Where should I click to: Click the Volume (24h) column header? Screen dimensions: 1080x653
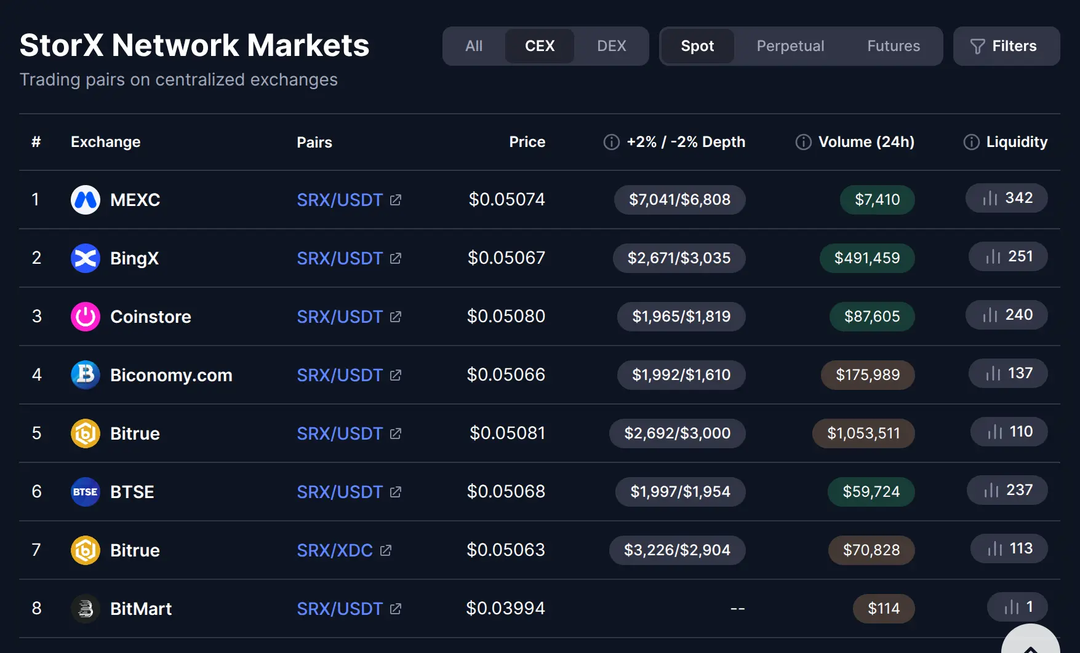[x=866, y=142]
